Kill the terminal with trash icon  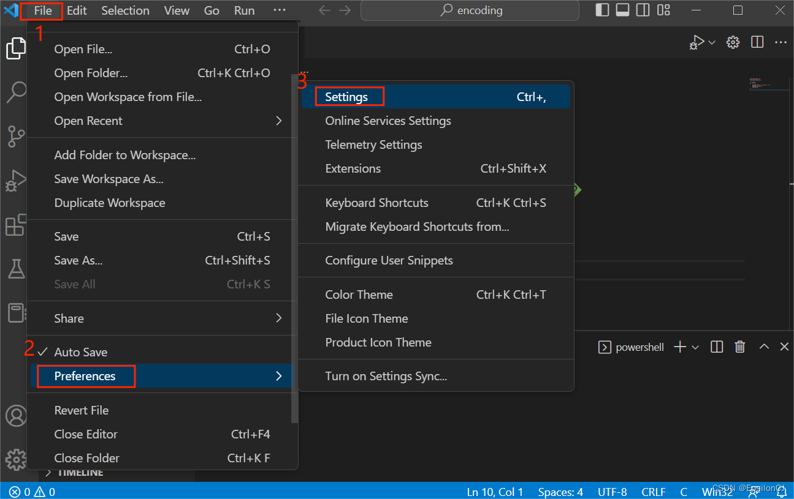[740, 347]
